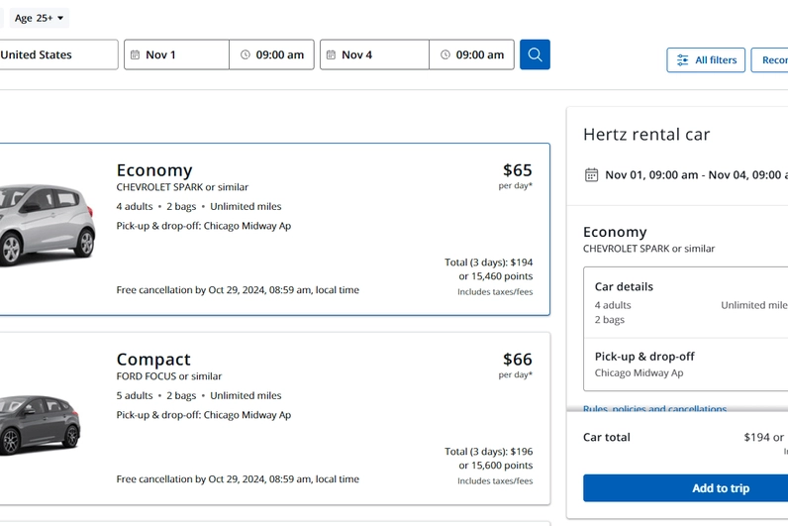788x526 pixels.
Task: Click 'Pick-up & drop-off' heading in side panel
Action: 644,357
